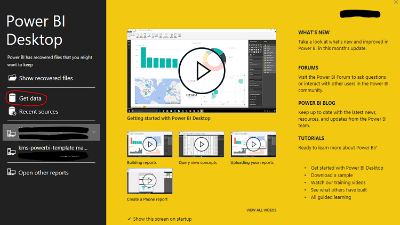Viewport: 400px width, 225px height.
Task: Click All guided learning link
Action: [x=331, y=197]
